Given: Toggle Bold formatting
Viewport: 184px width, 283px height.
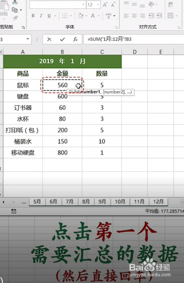Looking at the screenshot, I should pyautogui.click(x=33, y=16).
